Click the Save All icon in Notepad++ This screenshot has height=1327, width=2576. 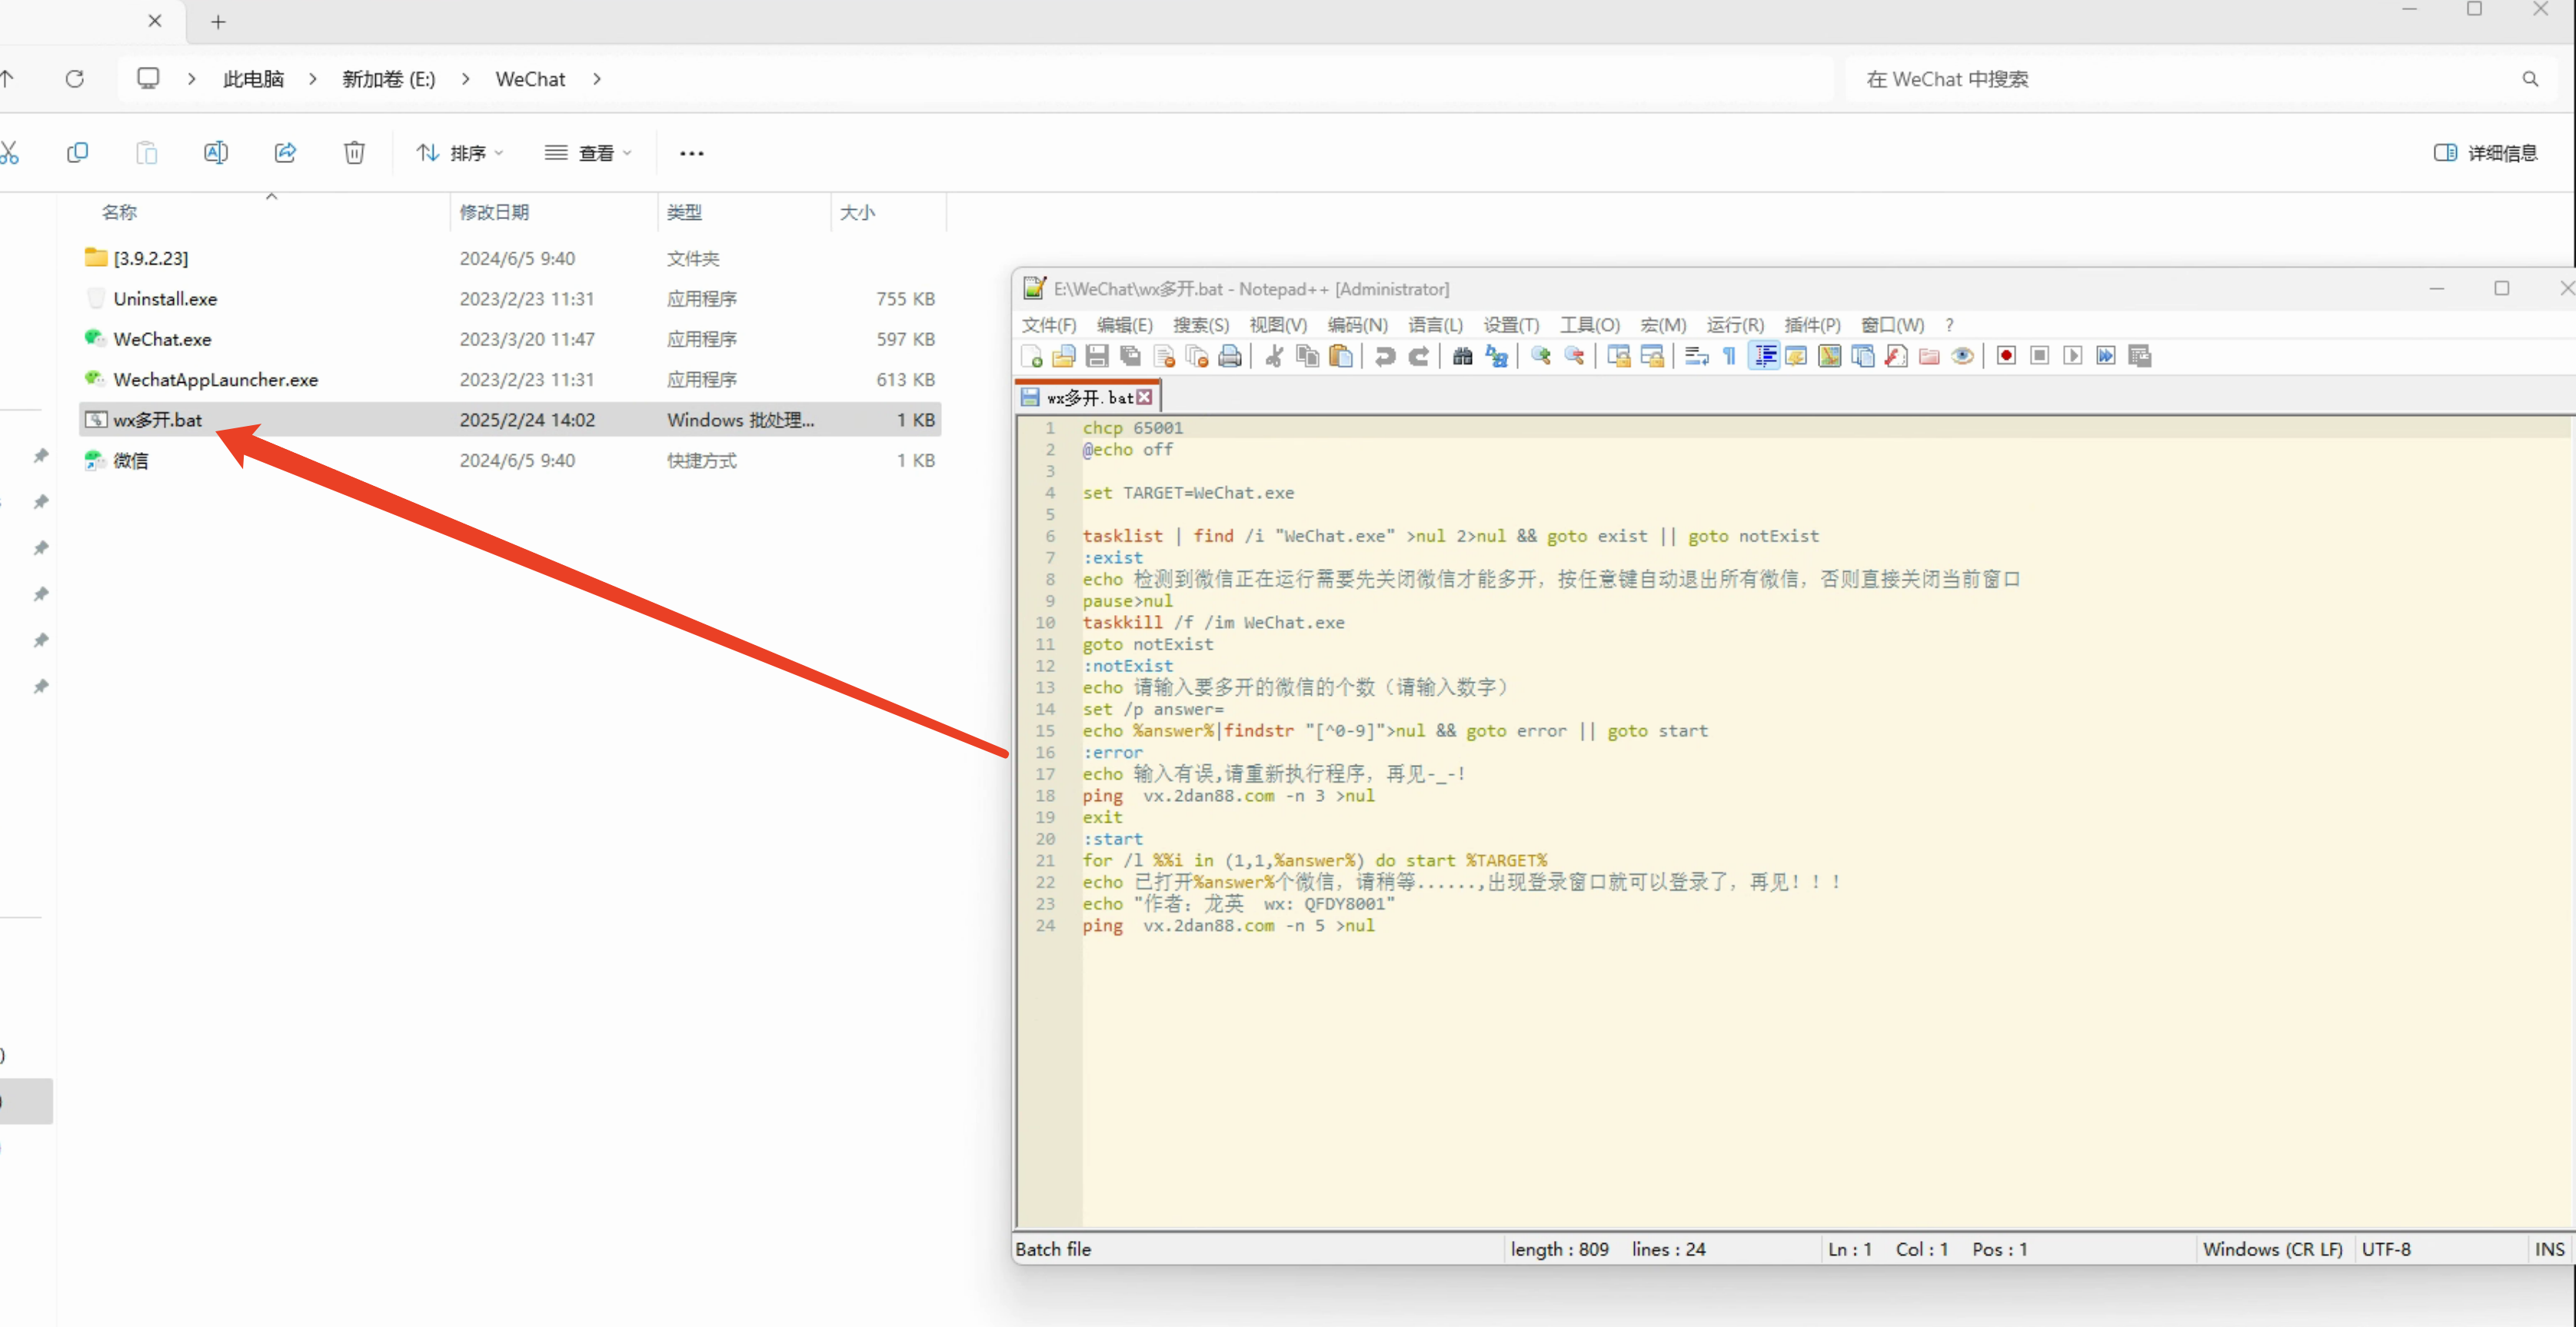[x=1130, y=356]
